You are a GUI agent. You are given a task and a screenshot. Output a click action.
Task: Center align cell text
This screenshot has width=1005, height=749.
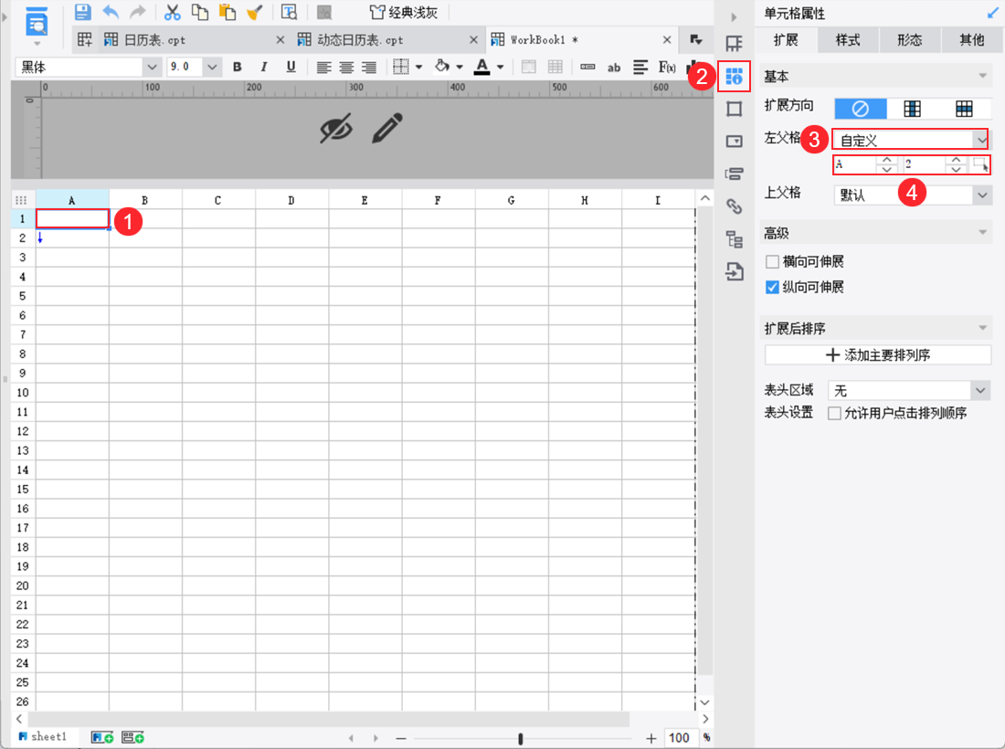pyautogui.click(x=346, y=68)
